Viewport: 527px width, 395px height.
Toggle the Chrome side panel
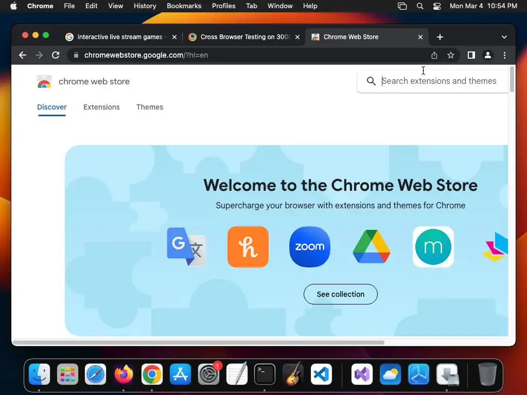(471, 55)
